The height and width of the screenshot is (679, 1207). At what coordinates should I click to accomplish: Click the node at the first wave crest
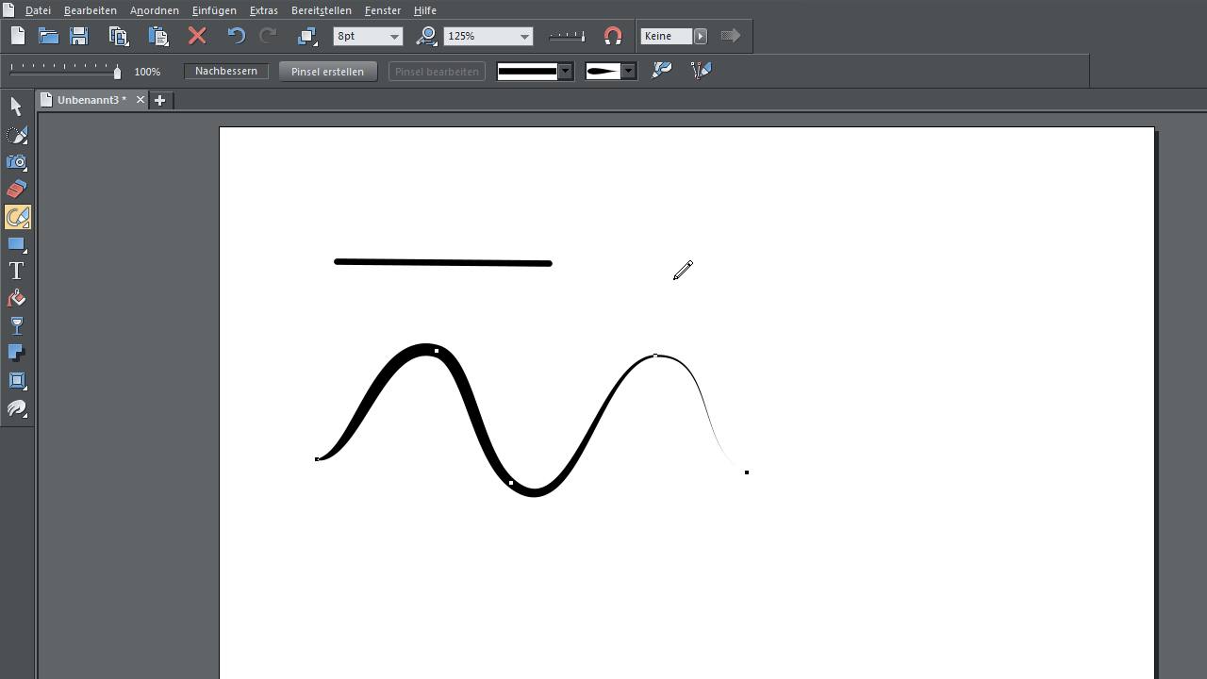(x=437, y=351)
